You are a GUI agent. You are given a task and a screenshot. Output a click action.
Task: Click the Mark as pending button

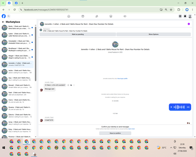coord(78,34)
